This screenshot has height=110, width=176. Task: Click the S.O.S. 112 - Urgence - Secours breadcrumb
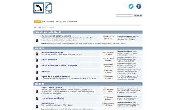pos(44,28)
